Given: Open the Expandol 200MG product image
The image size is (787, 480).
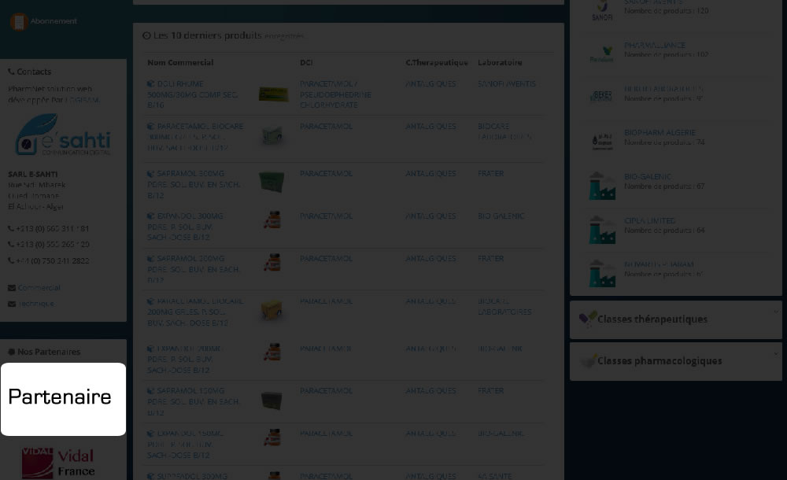Looking at the screenshot, I should 272,353.
